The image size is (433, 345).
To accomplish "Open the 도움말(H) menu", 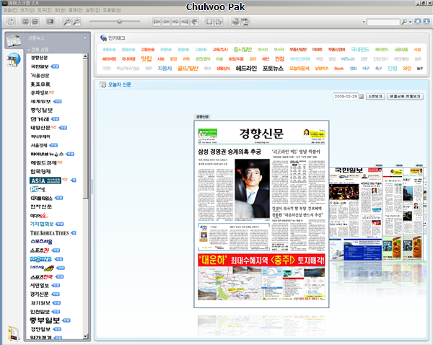I will 112,10.
